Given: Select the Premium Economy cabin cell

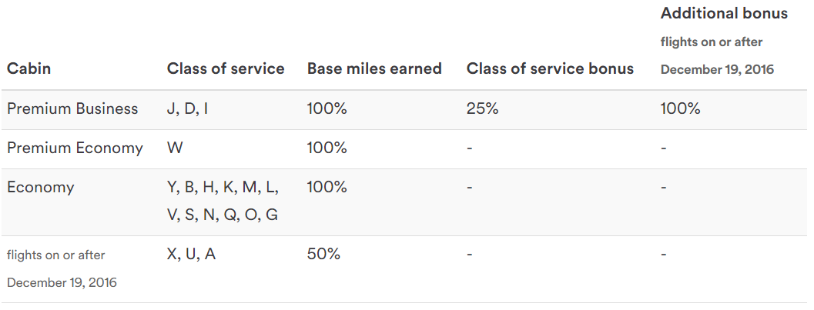Looking at the screenshot, I should tap(75, 148).
